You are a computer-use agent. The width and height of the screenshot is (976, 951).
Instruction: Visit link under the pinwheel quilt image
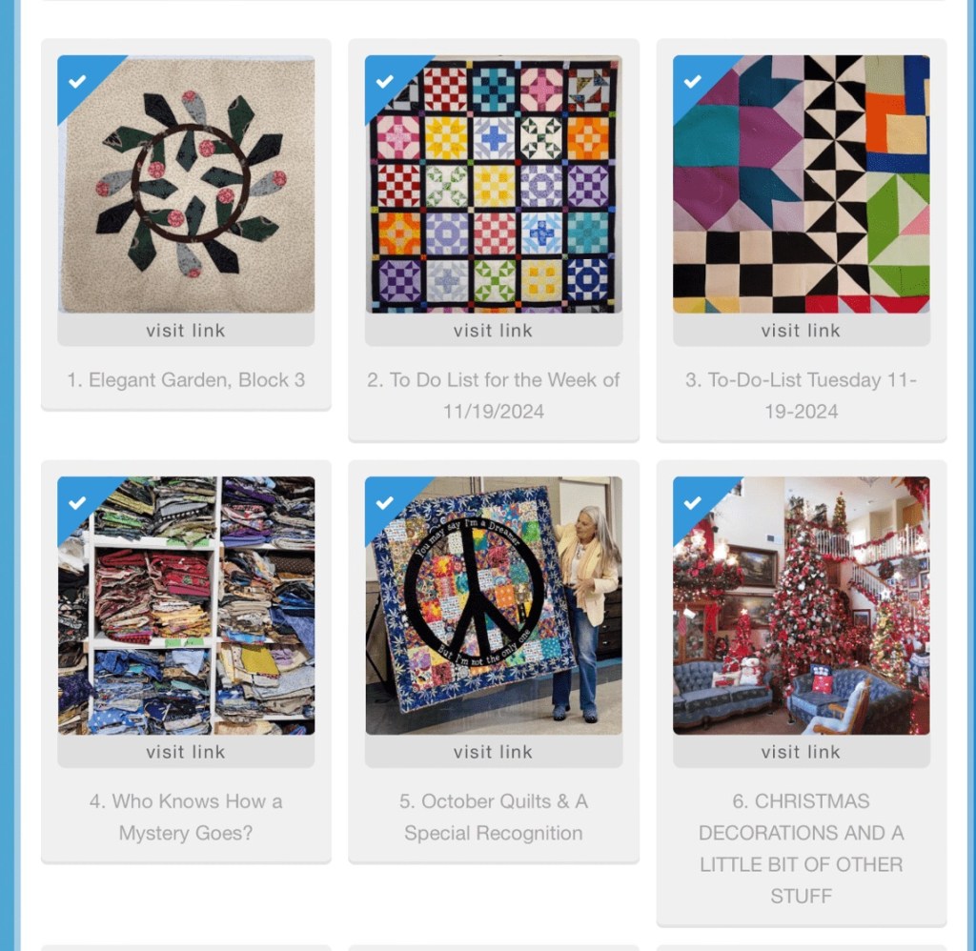pos(801,330)
